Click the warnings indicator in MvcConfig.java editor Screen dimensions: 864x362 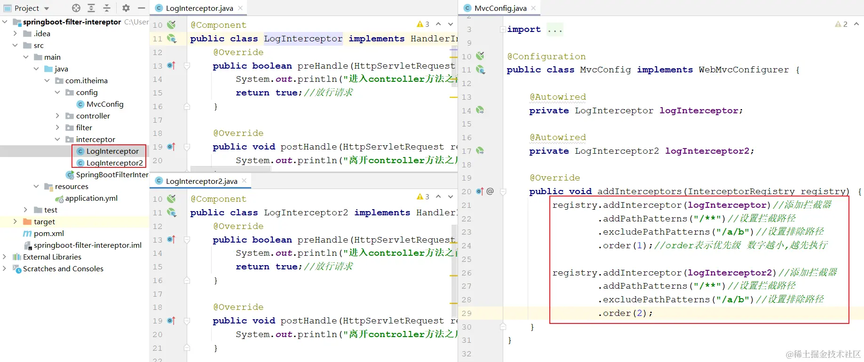[841, 24]
